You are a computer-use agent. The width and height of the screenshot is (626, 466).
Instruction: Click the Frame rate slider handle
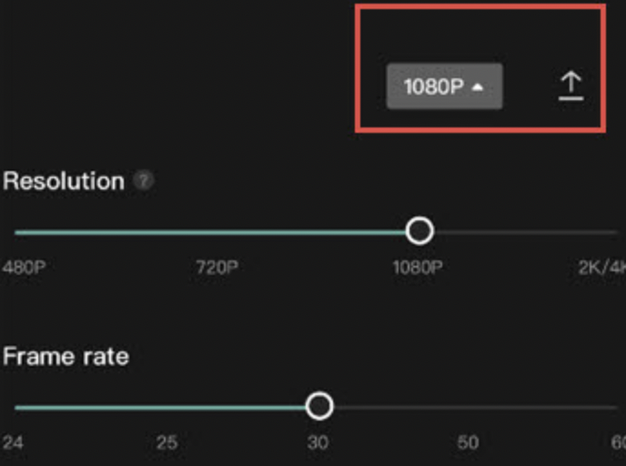coord(319,406)
